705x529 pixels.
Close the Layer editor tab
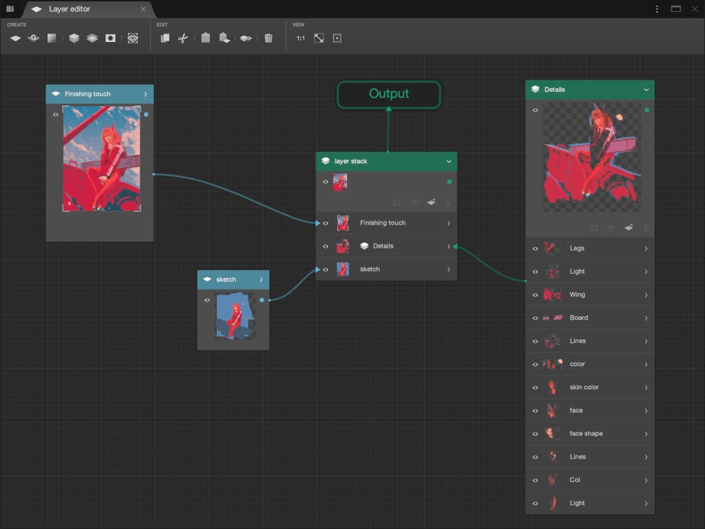click(143, 9)
